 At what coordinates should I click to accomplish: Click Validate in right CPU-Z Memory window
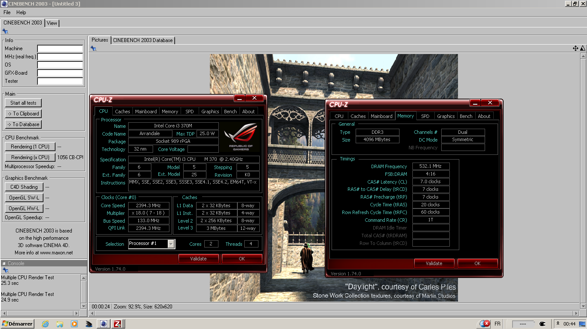click(x=434, y=263)
